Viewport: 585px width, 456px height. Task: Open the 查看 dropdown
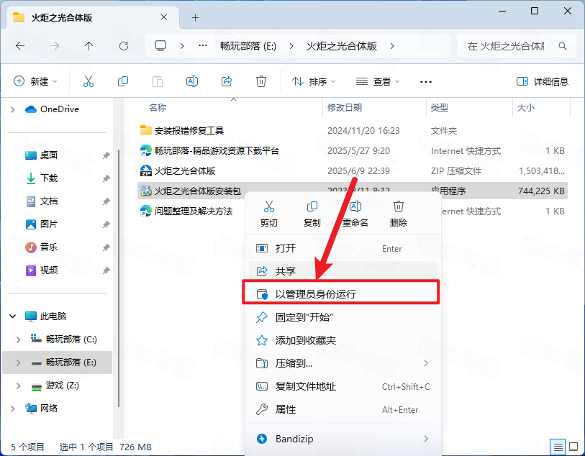(378, 81)
